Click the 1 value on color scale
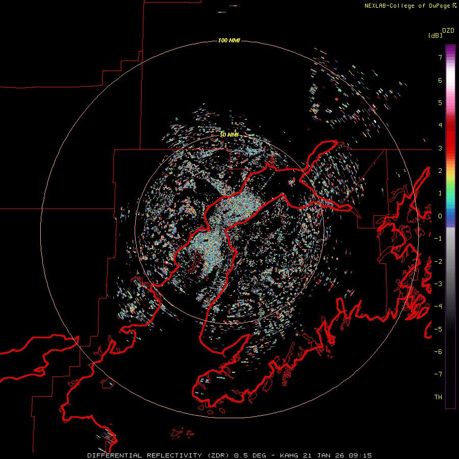The width and height of the screenshot is (459, 459). tap(440, 193)
